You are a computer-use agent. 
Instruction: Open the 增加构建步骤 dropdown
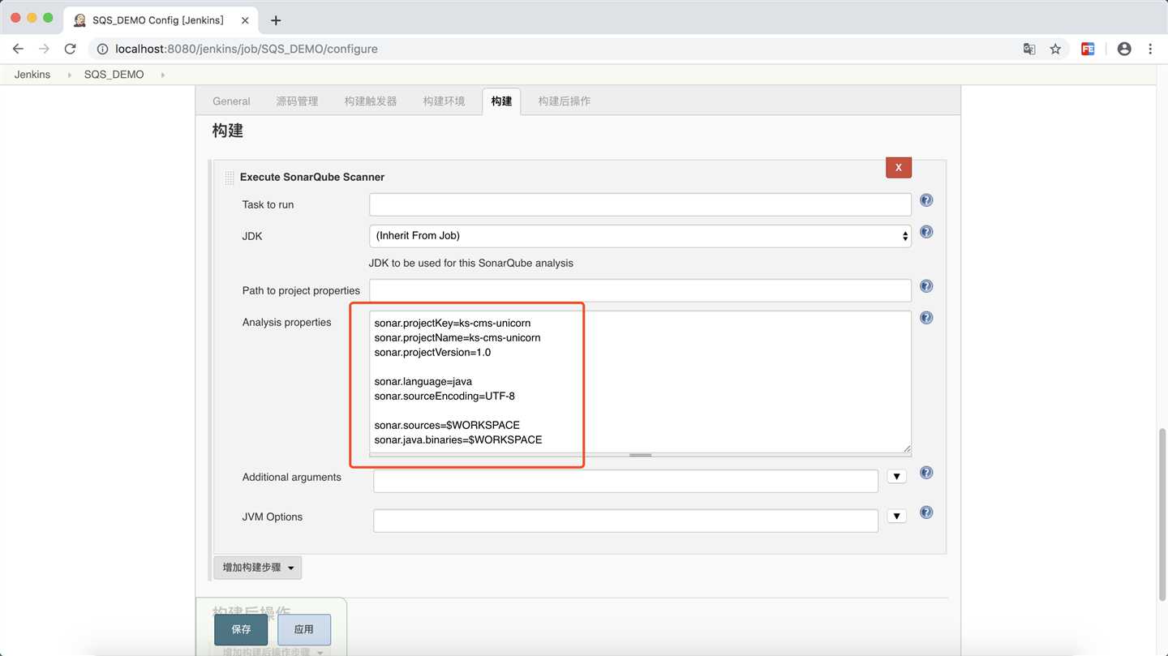258,568
